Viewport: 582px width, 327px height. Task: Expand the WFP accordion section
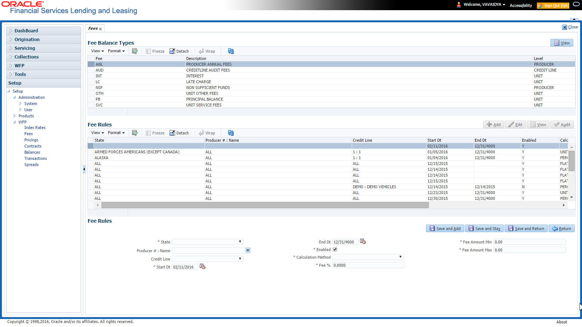[x=44, y=66]
